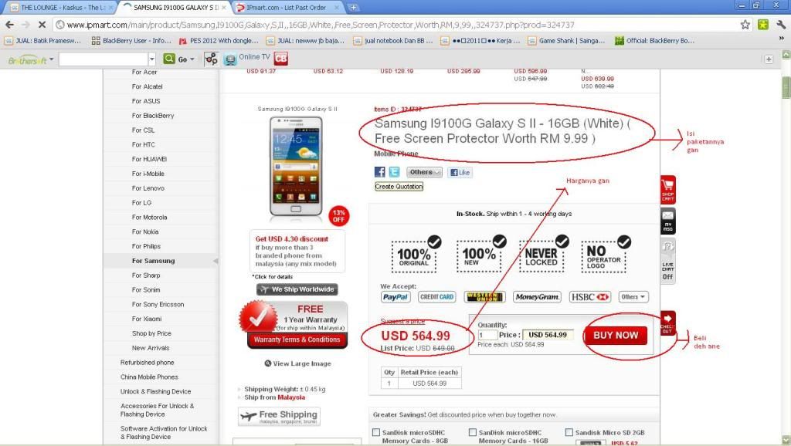Click the toolbar share-nodes icon
Image resolution: width=791 pixels, height=446 pixels.
coord(211,59)
